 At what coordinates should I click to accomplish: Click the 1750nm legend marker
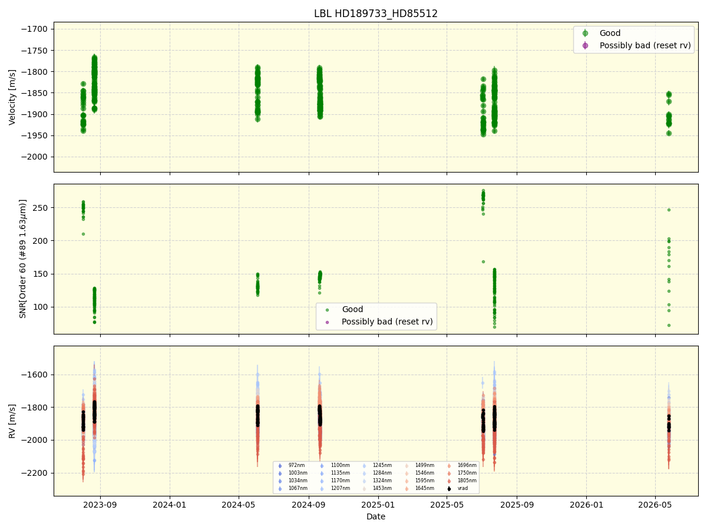(449, 473)
